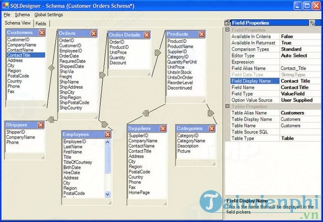
Task: Open the File menu
Action: 7,15
